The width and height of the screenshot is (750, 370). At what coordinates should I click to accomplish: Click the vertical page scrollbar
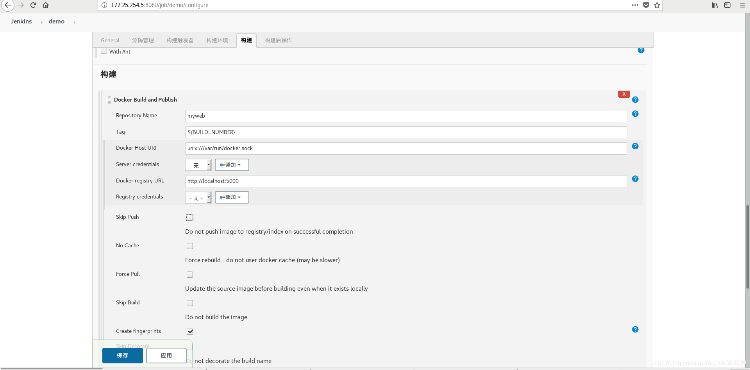point(748,246)
